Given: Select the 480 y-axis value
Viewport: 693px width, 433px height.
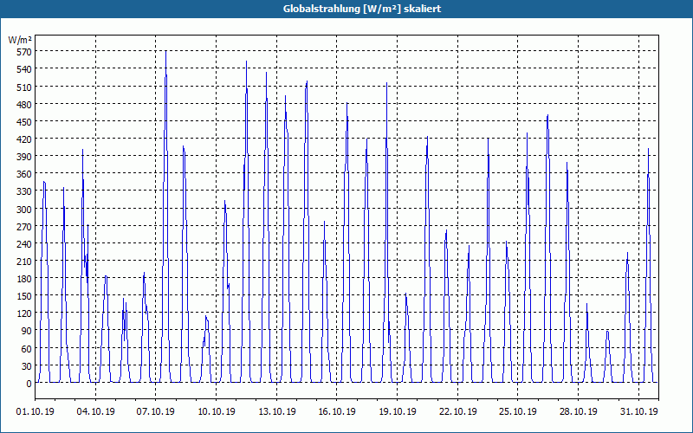Looking at the screenshot, I should 24,105.
